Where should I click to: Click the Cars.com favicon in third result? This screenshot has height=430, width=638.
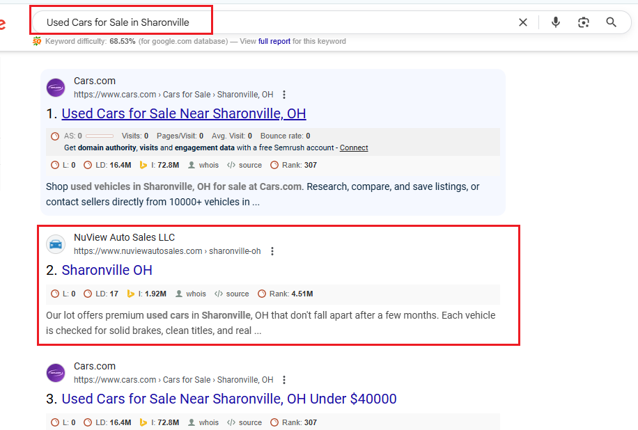(x=56, y=373)
